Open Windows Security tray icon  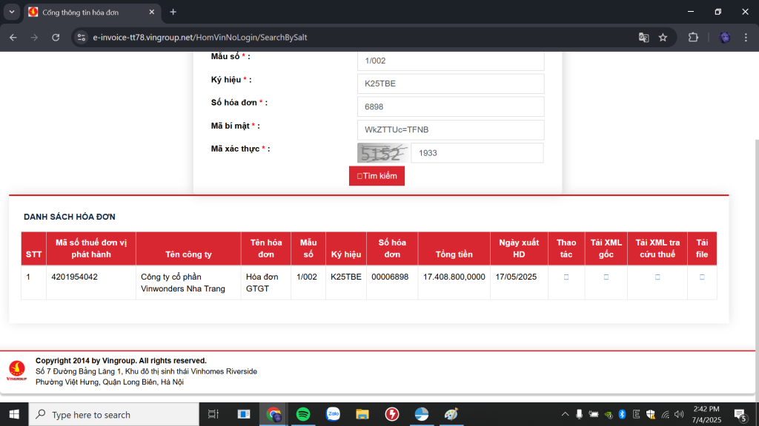[651, 414]
